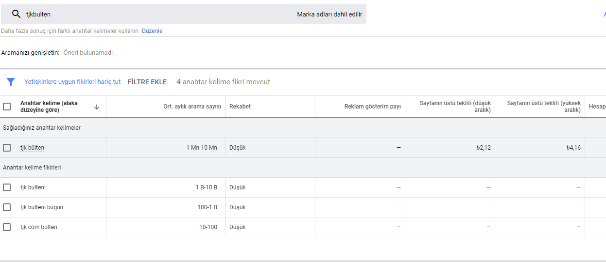Check the tjk com bulten row
Image resolution: width=606 pixels, height=262 pixels.
[7, 227]
